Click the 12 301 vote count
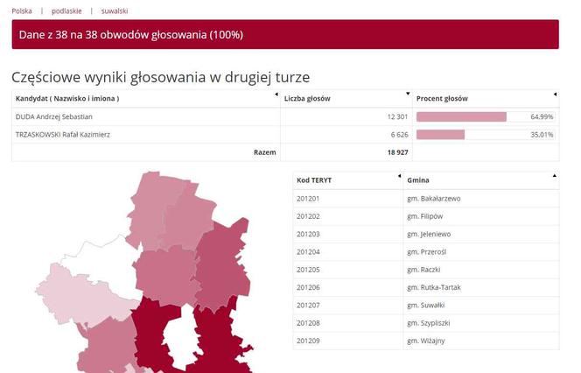This screenshot has width=581, height=373. [x=397, y=116]
